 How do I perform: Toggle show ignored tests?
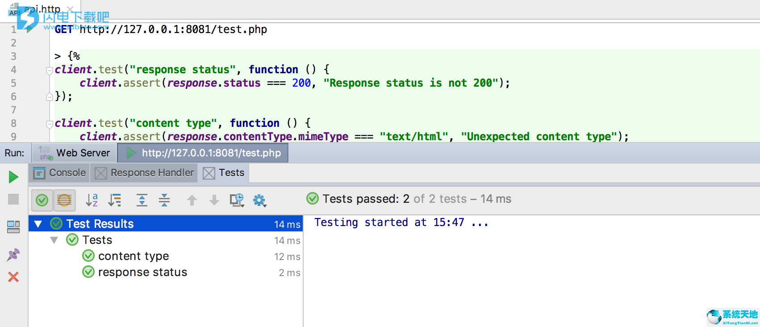(x=64, y=200)
